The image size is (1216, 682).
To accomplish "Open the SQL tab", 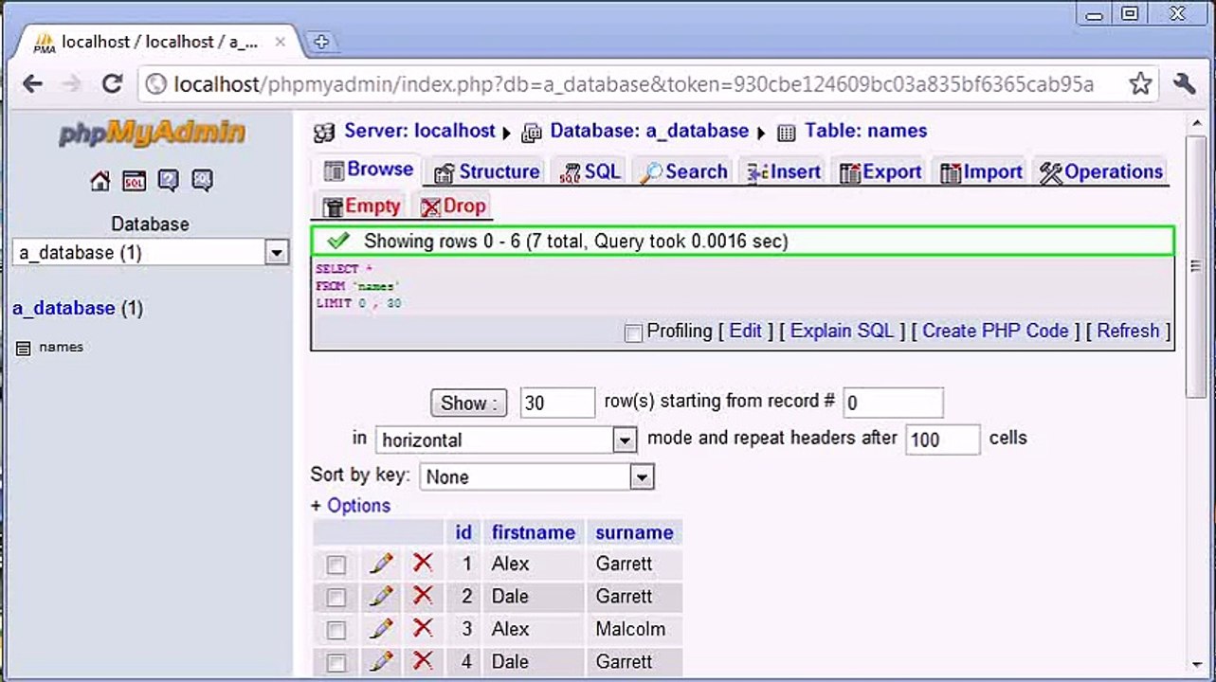I will (x=590, y=172).
